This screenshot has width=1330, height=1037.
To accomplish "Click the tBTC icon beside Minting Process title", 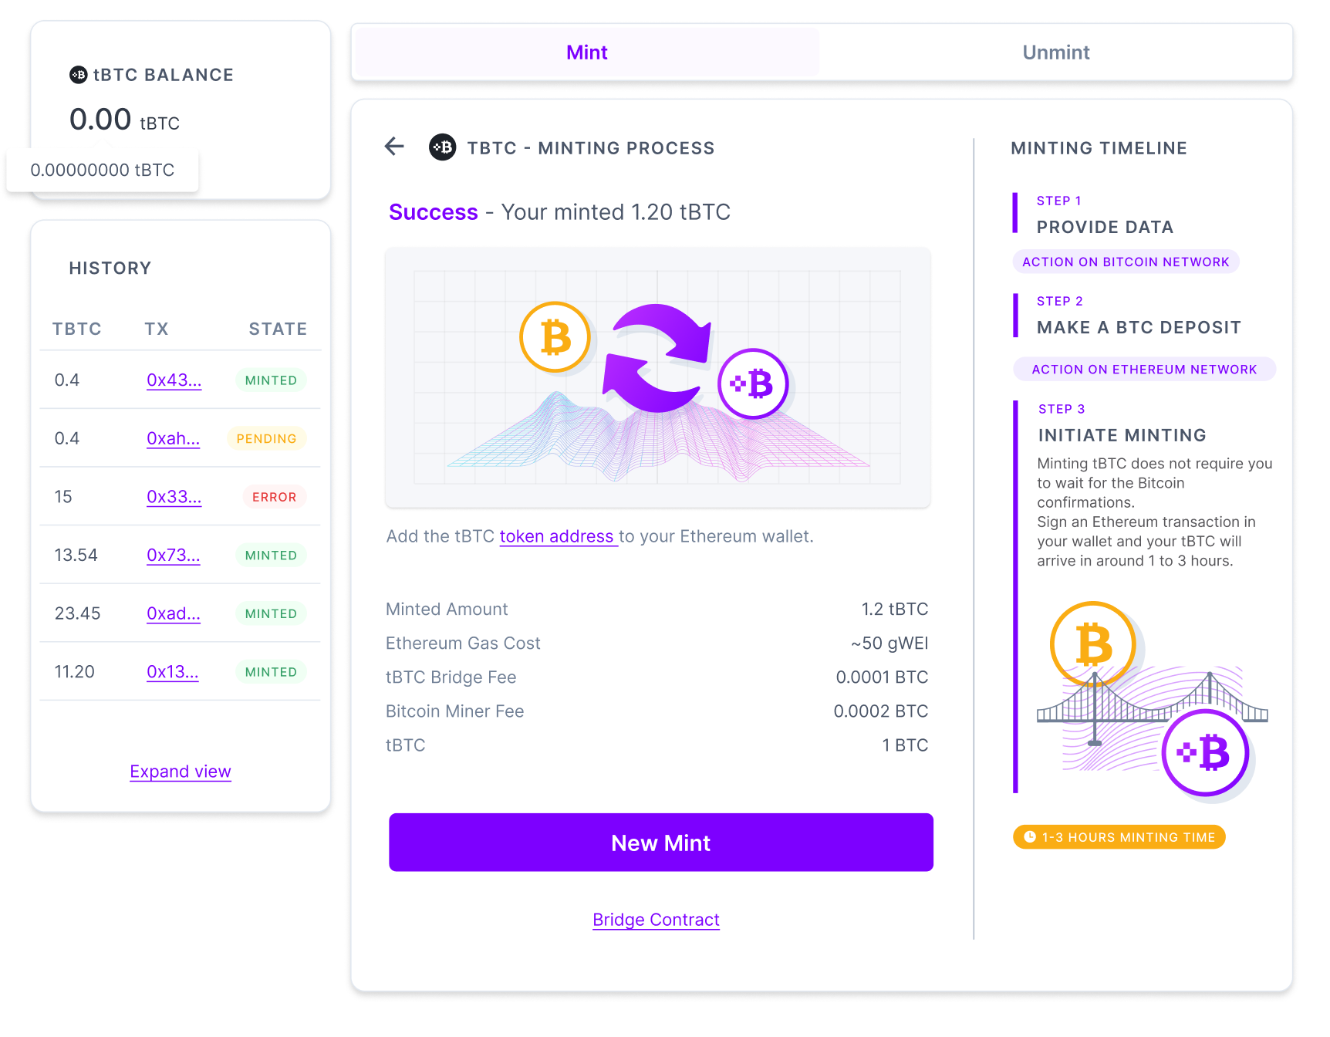I will pos(441,147).
